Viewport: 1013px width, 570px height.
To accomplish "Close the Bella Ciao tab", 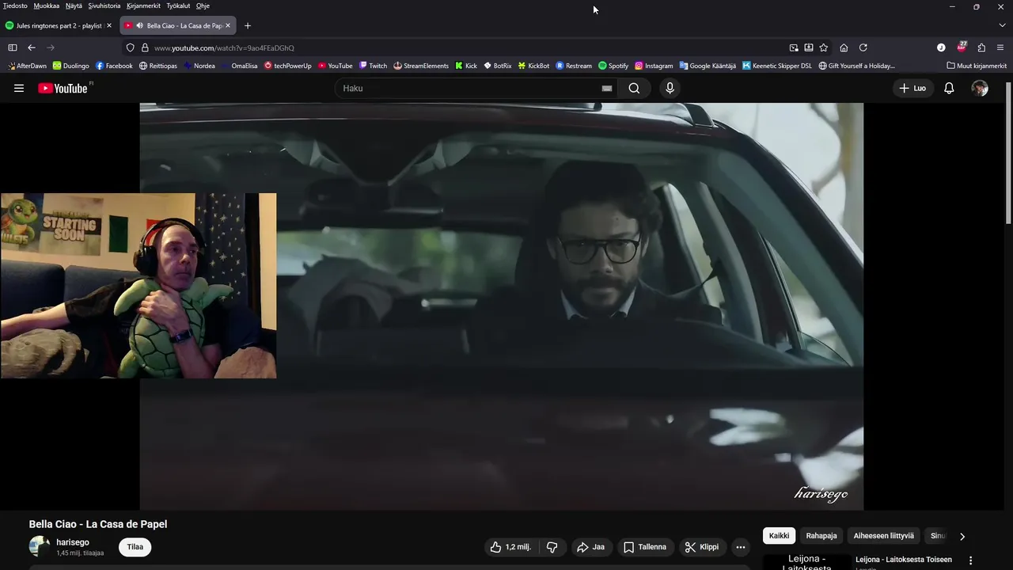I will tap(228, 25).
